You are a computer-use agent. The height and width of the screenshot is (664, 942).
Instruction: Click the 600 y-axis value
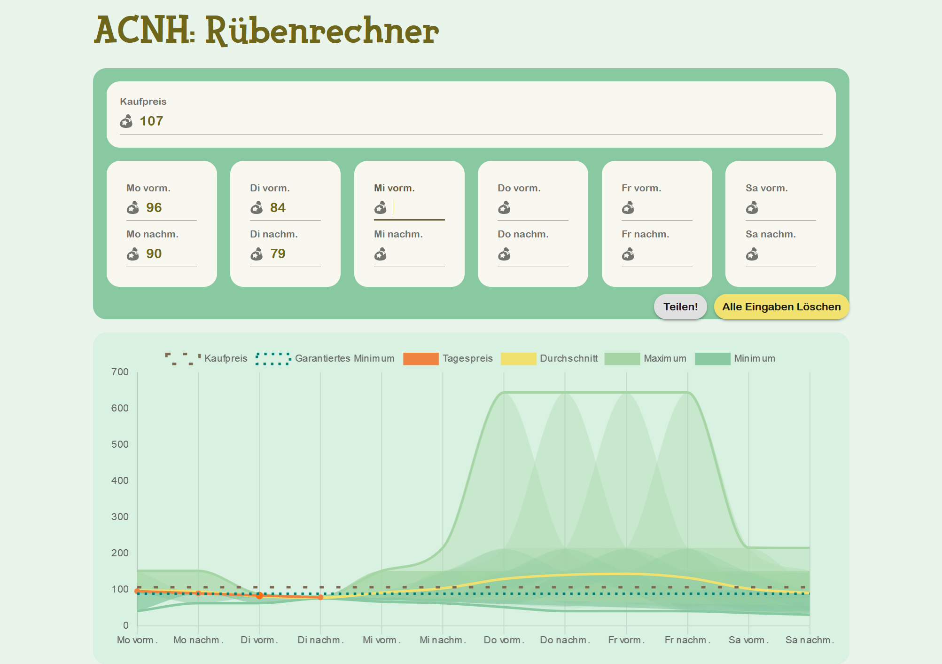[120, 408]
